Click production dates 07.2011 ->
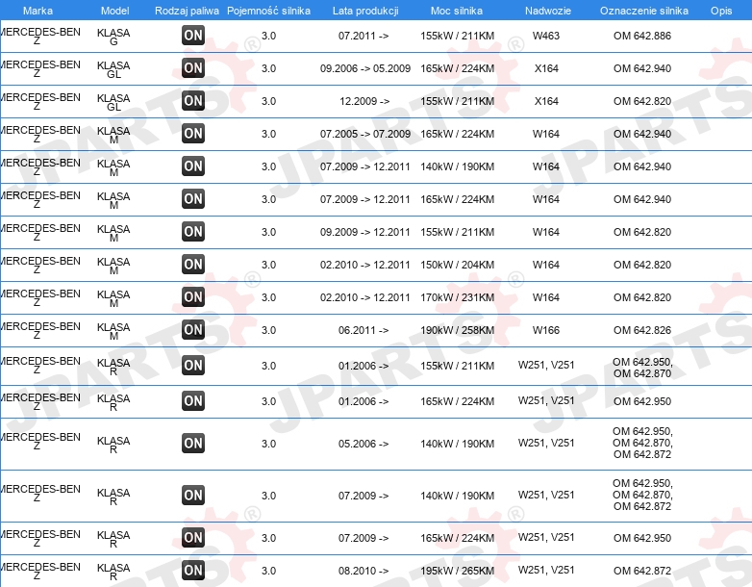This screenshot has height=587, width=752. pyautogui.click(x=363, y=36)
